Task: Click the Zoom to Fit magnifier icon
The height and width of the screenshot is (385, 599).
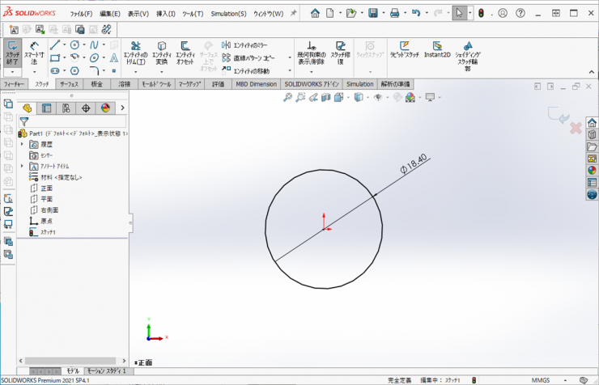Action: pos(287,97)
